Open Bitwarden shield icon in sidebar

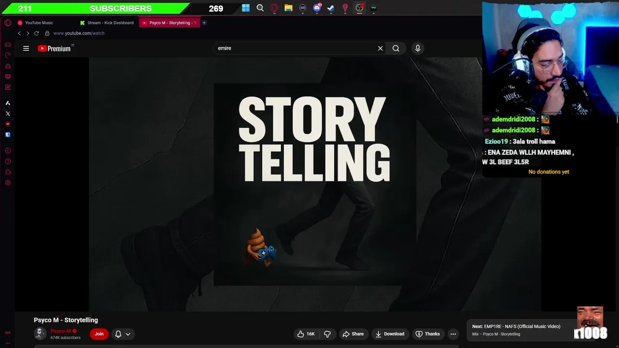point(8,135)
